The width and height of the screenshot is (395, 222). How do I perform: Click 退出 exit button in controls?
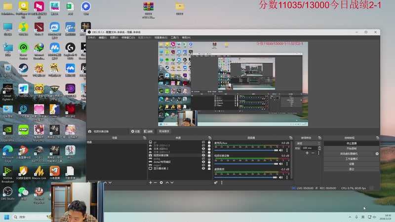tap(352, 169)
